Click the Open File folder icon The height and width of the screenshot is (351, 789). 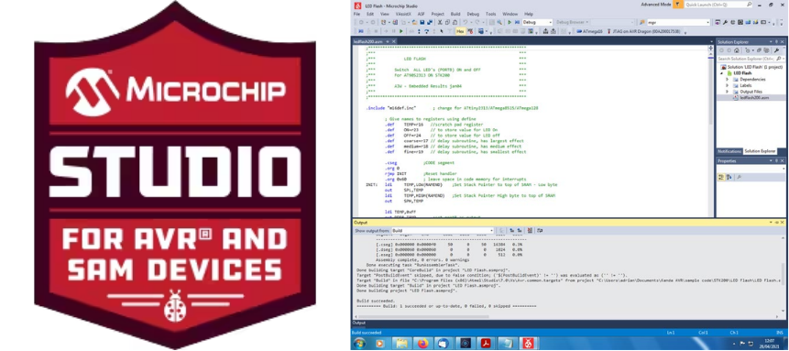pos(414,22)
